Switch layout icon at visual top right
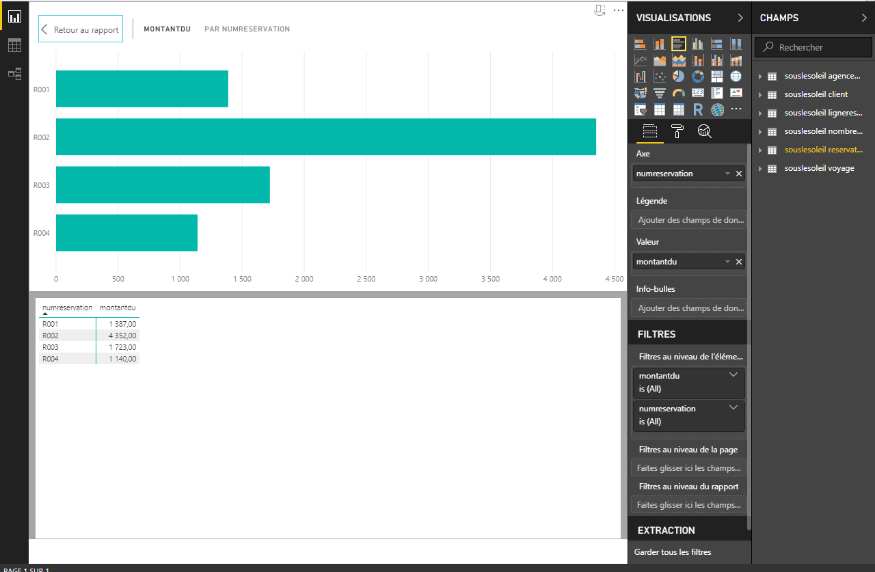 pos(600,10)
